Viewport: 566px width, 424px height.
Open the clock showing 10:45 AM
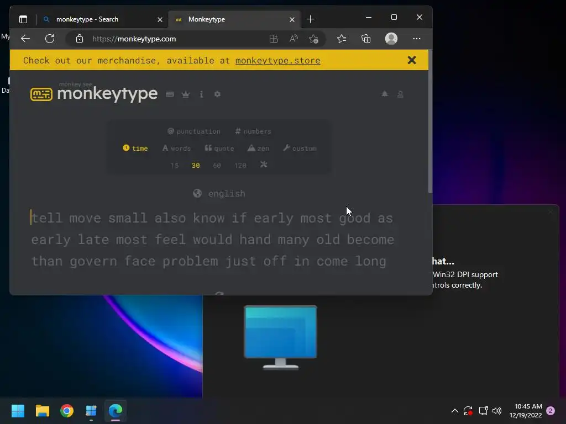[x=526, y=411]
